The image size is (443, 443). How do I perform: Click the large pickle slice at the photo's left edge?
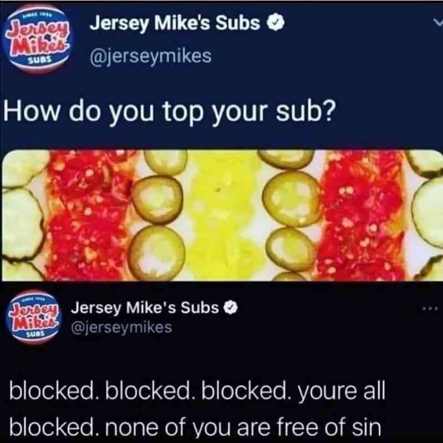pyautogui.click(x=22, y=225)
